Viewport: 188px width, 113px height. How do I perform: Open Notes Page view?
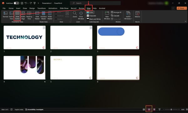[23, 15]
